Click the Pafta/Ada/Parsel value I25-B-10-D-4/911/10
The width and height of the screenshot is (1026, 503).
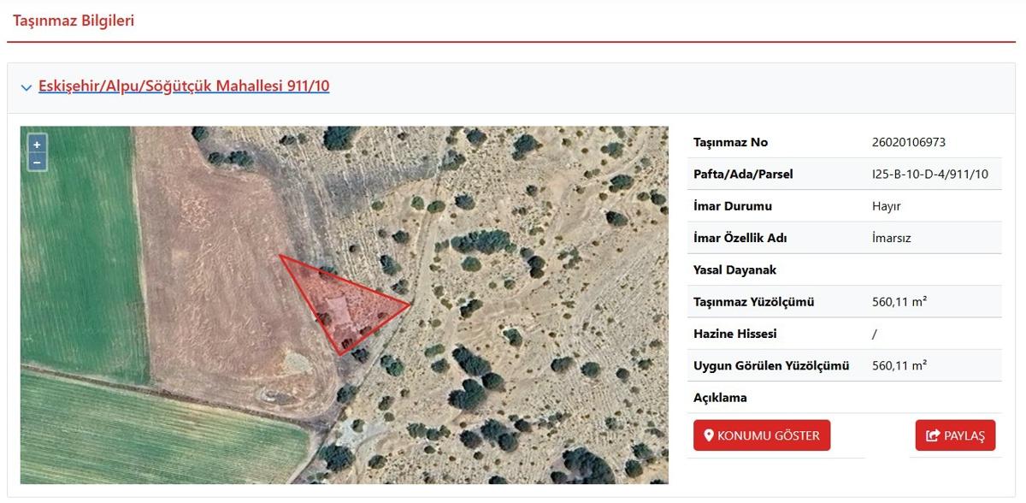tap(930, 174)
